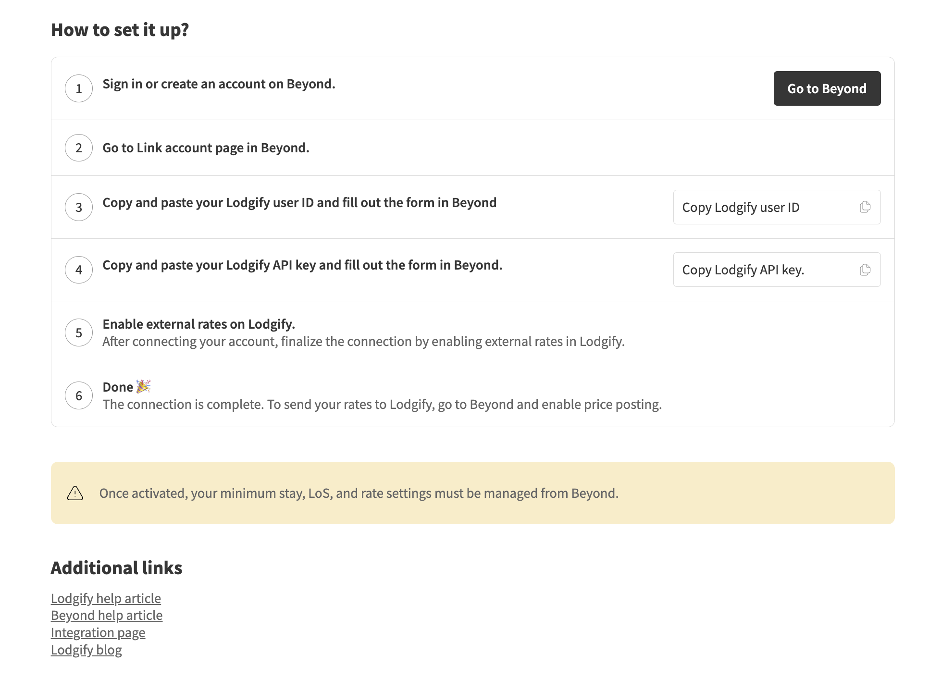
Task: Click the 'Go to Link account page' step text
Action: pyautogui.click(x=206, y=148)
